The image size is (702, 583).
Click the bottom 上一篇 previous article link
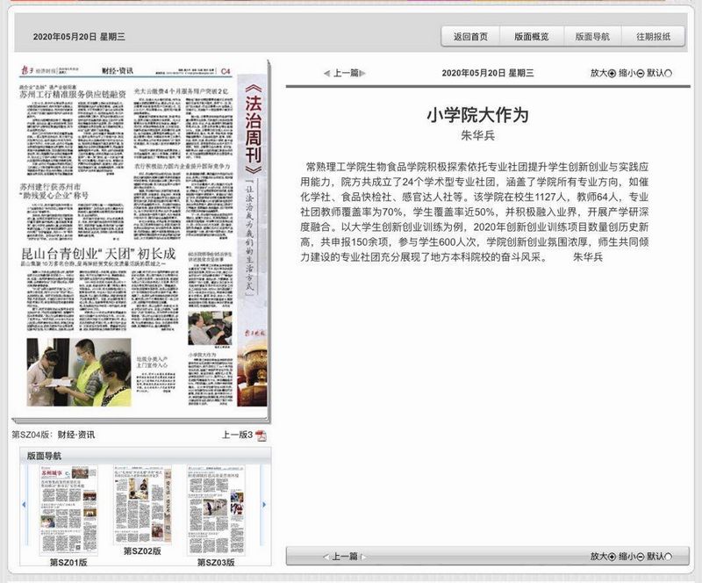click(344, 557)
